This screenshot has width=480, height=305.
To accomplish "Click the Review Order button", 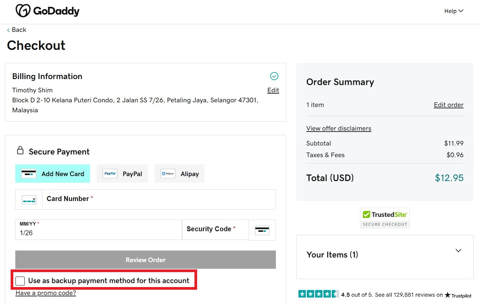I will point(145,259).
